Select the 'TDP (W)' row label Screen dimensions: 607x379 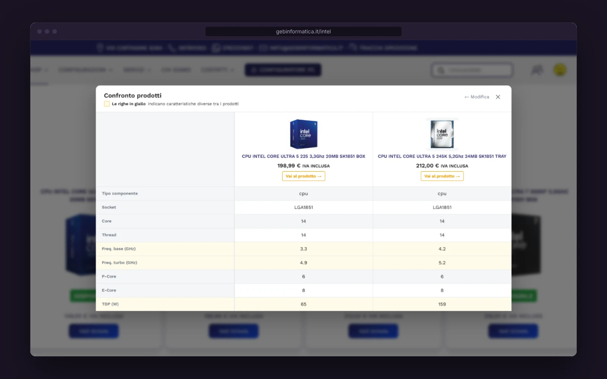(110, 304)
